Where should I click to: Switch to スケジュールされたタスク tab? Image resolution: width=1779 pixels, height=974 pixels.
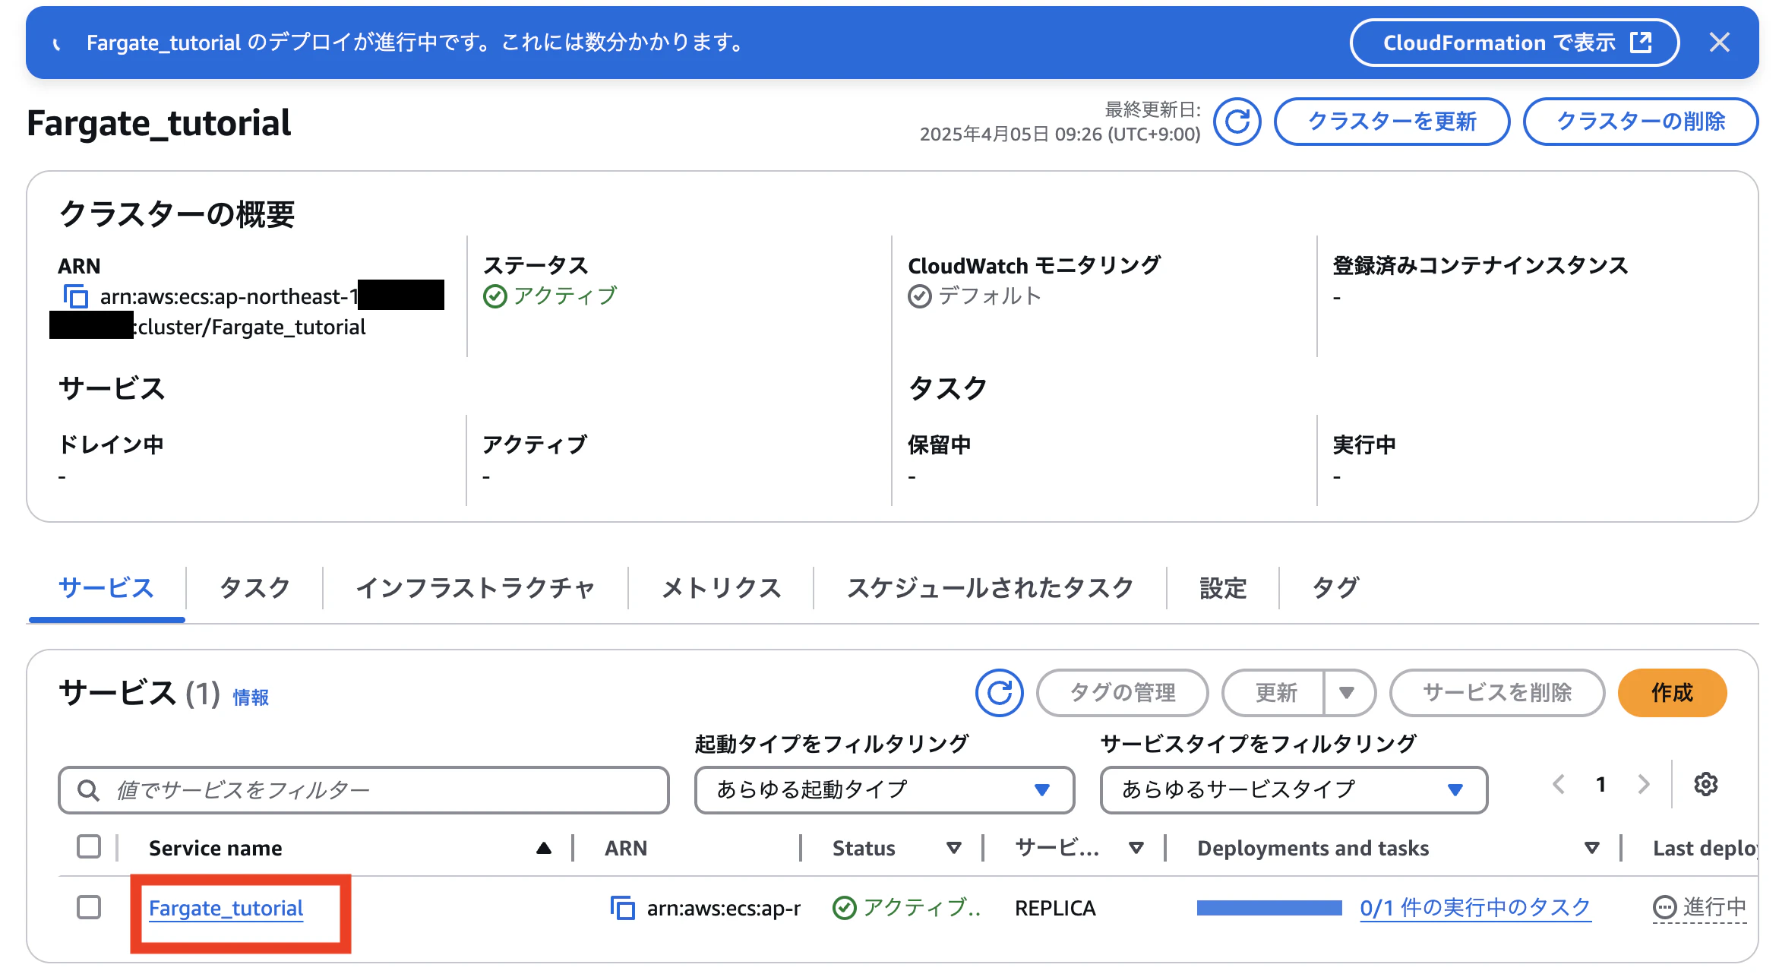(x=991, y=587)
